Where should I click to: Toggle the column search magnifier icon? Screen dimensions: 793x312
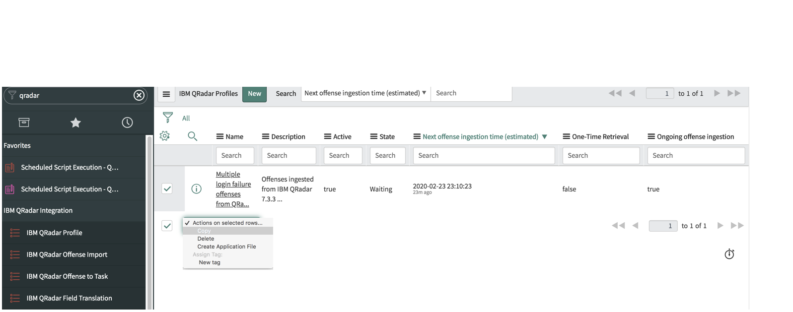tap(193, 136)
